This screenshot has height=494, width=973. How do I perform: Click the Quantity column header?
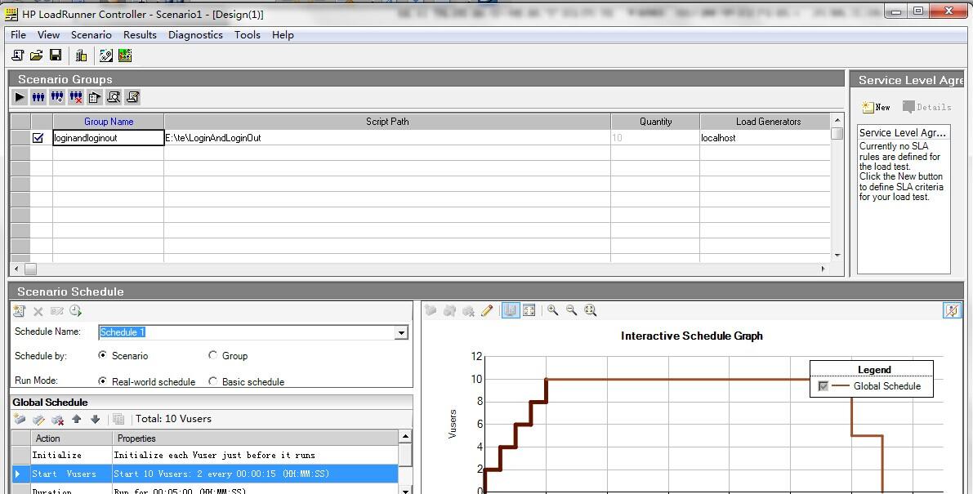click(x=655, y=122)
